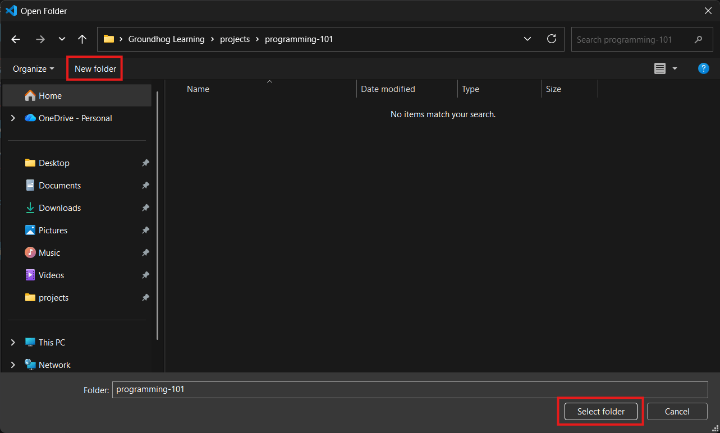Change the view layout icon
Viewport: 720px width, 433px height.
[x=660, y=68]
